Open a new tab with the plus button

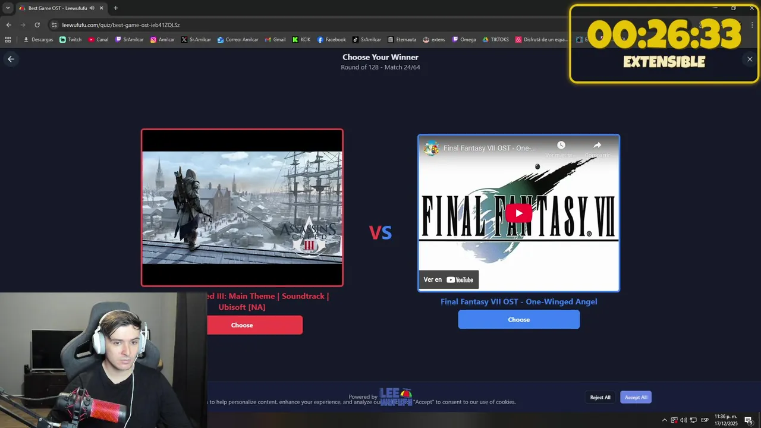click(115, 8)
